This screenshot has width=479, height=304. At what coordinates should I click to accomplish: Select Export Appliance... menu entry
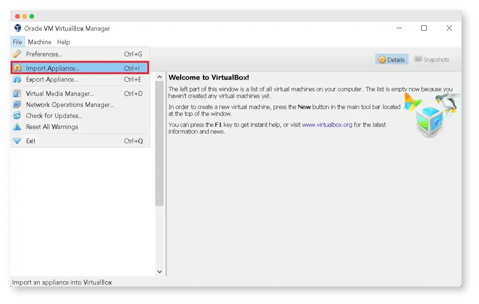(x=80, y=79)
